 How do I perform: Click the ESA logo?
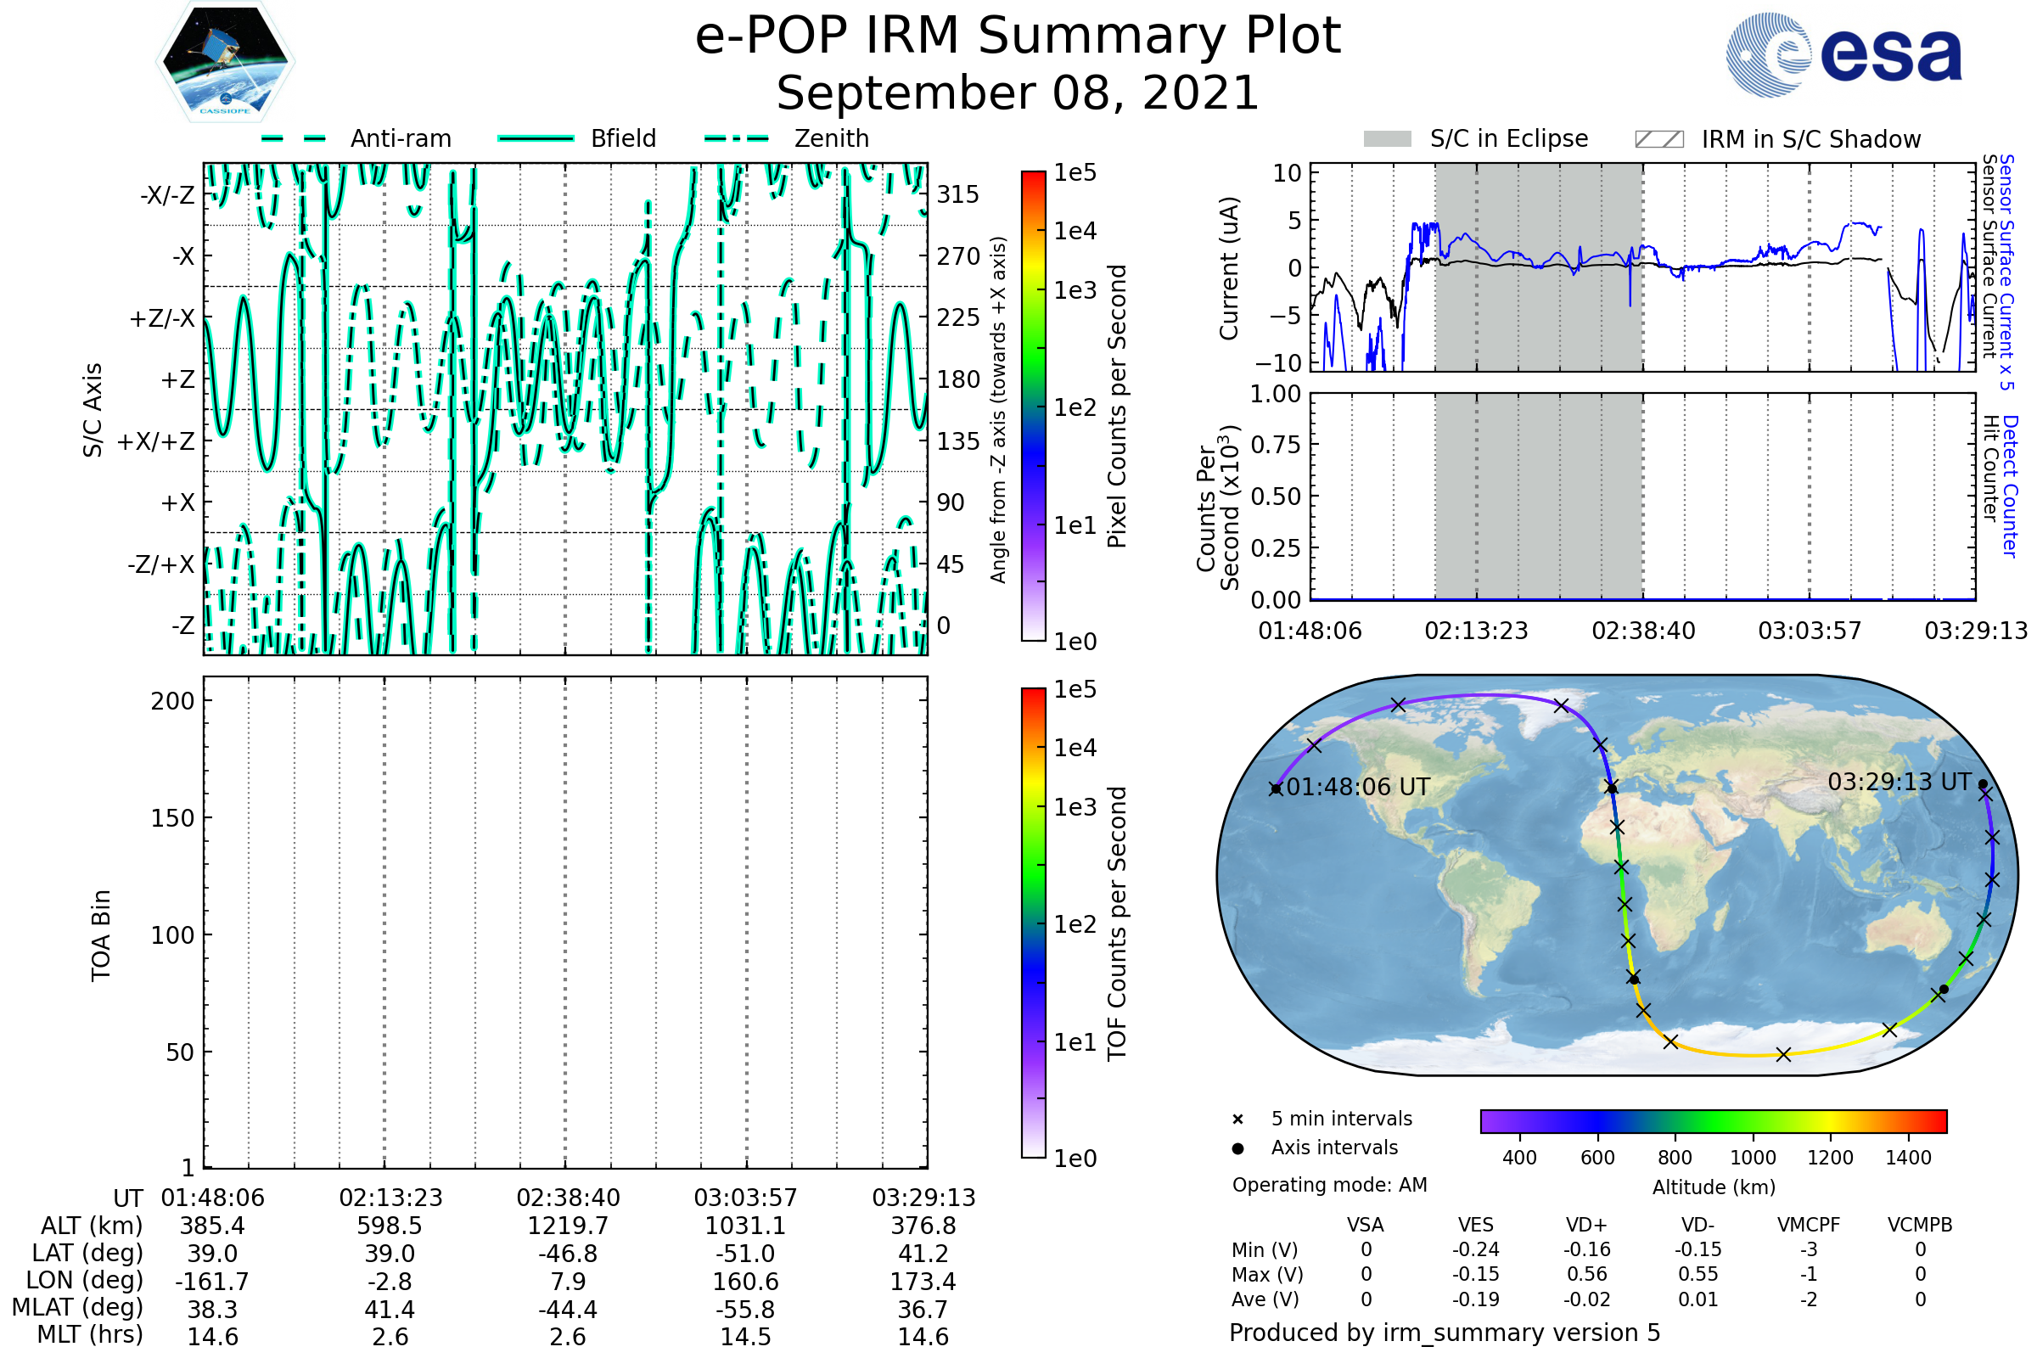(1843, 55)
